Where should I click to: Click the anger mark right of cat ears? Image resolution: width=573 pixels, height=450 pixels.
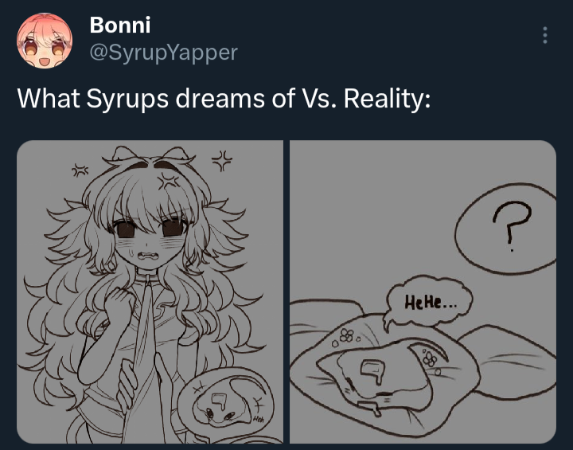pos(222,160)
